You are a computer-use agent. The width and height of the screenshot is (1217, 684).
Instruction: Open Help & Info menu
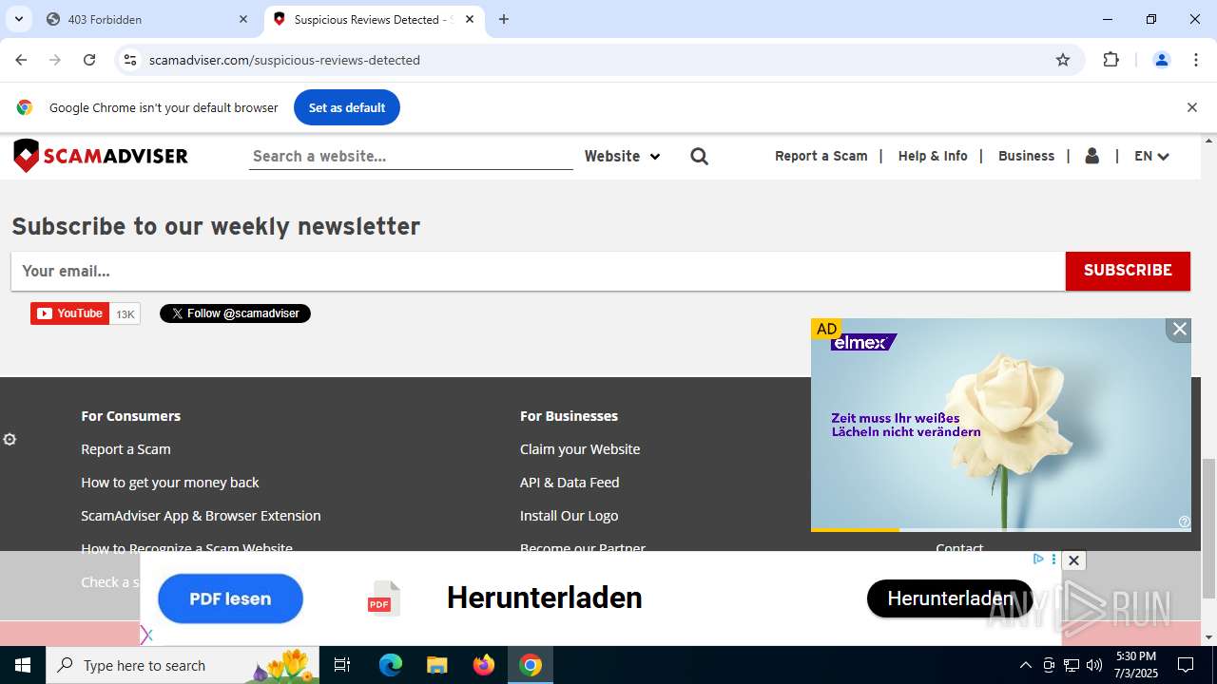point(933,156)
